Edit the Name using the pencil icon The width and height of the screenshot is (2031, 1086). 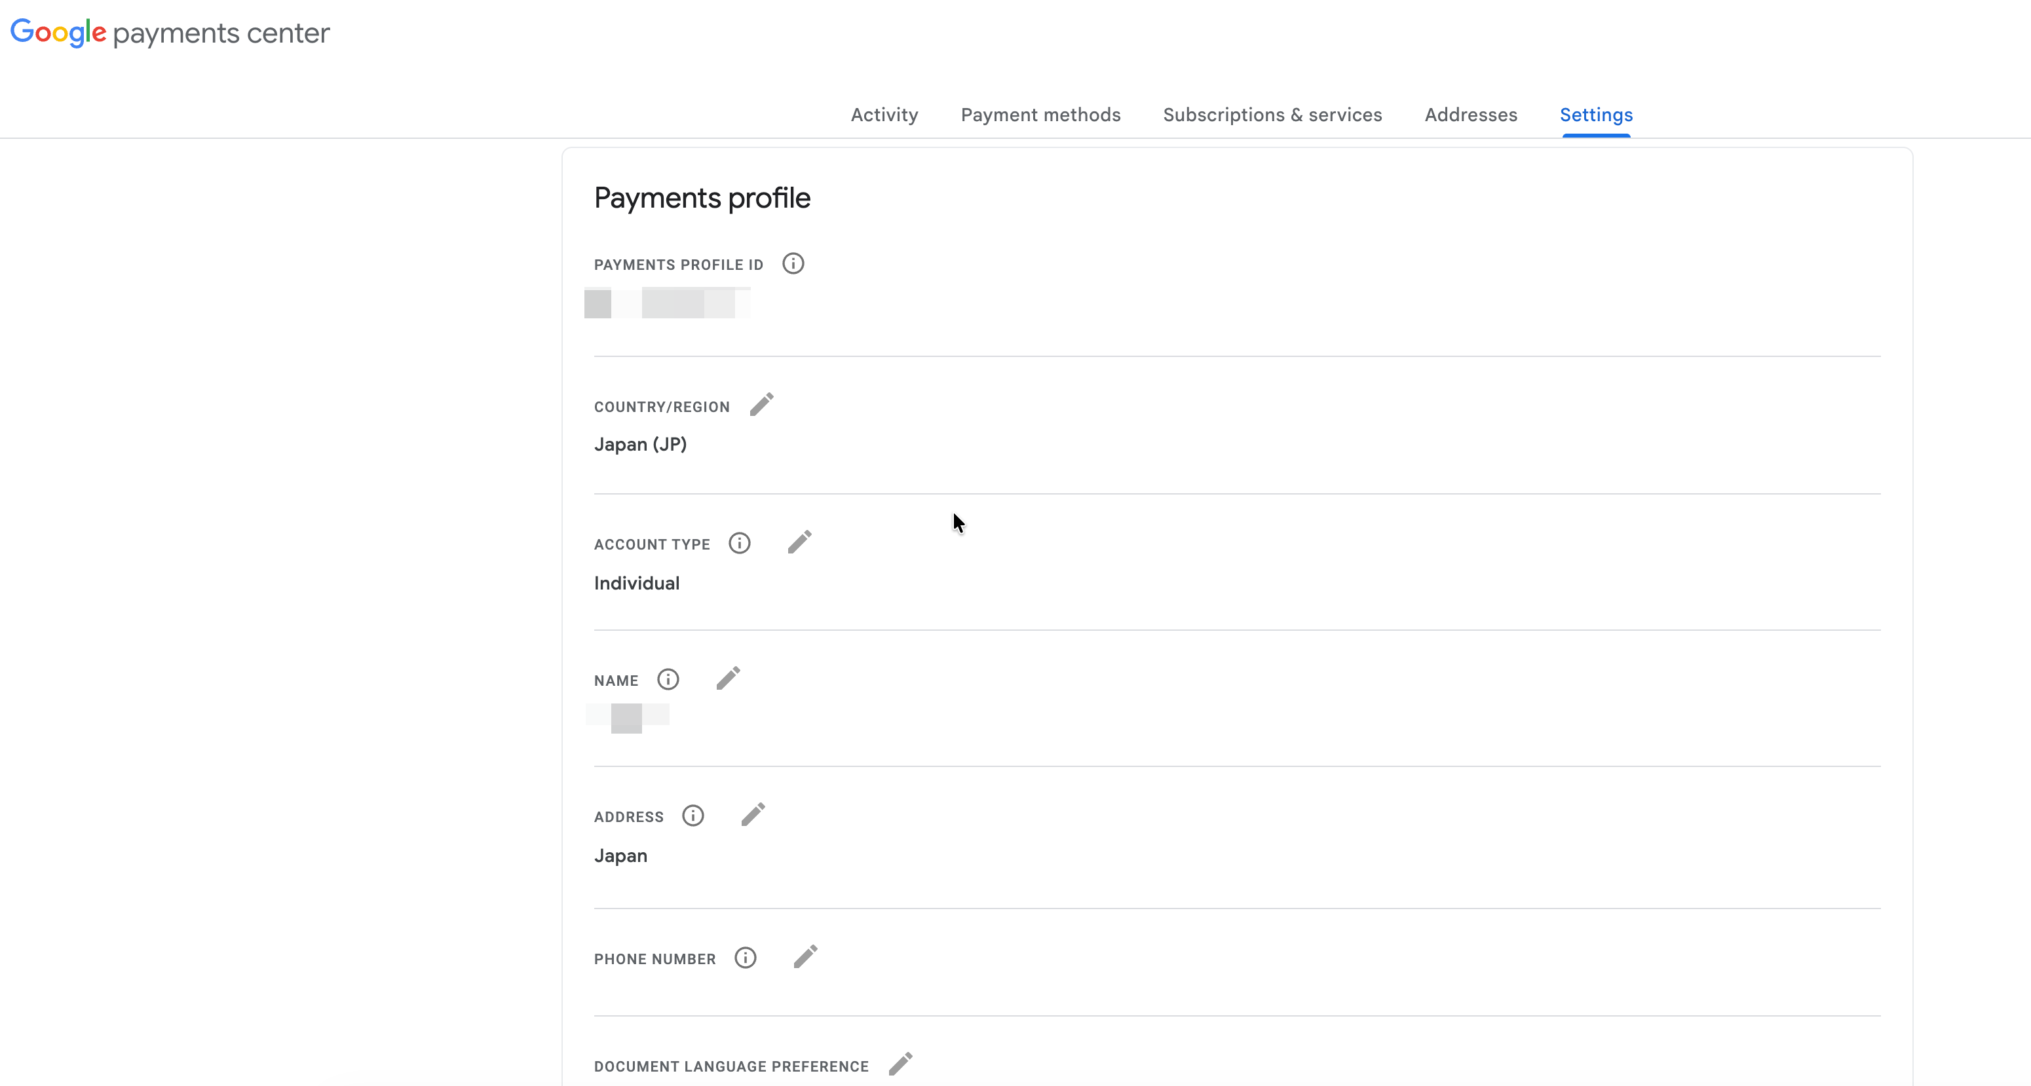[729, 678]
